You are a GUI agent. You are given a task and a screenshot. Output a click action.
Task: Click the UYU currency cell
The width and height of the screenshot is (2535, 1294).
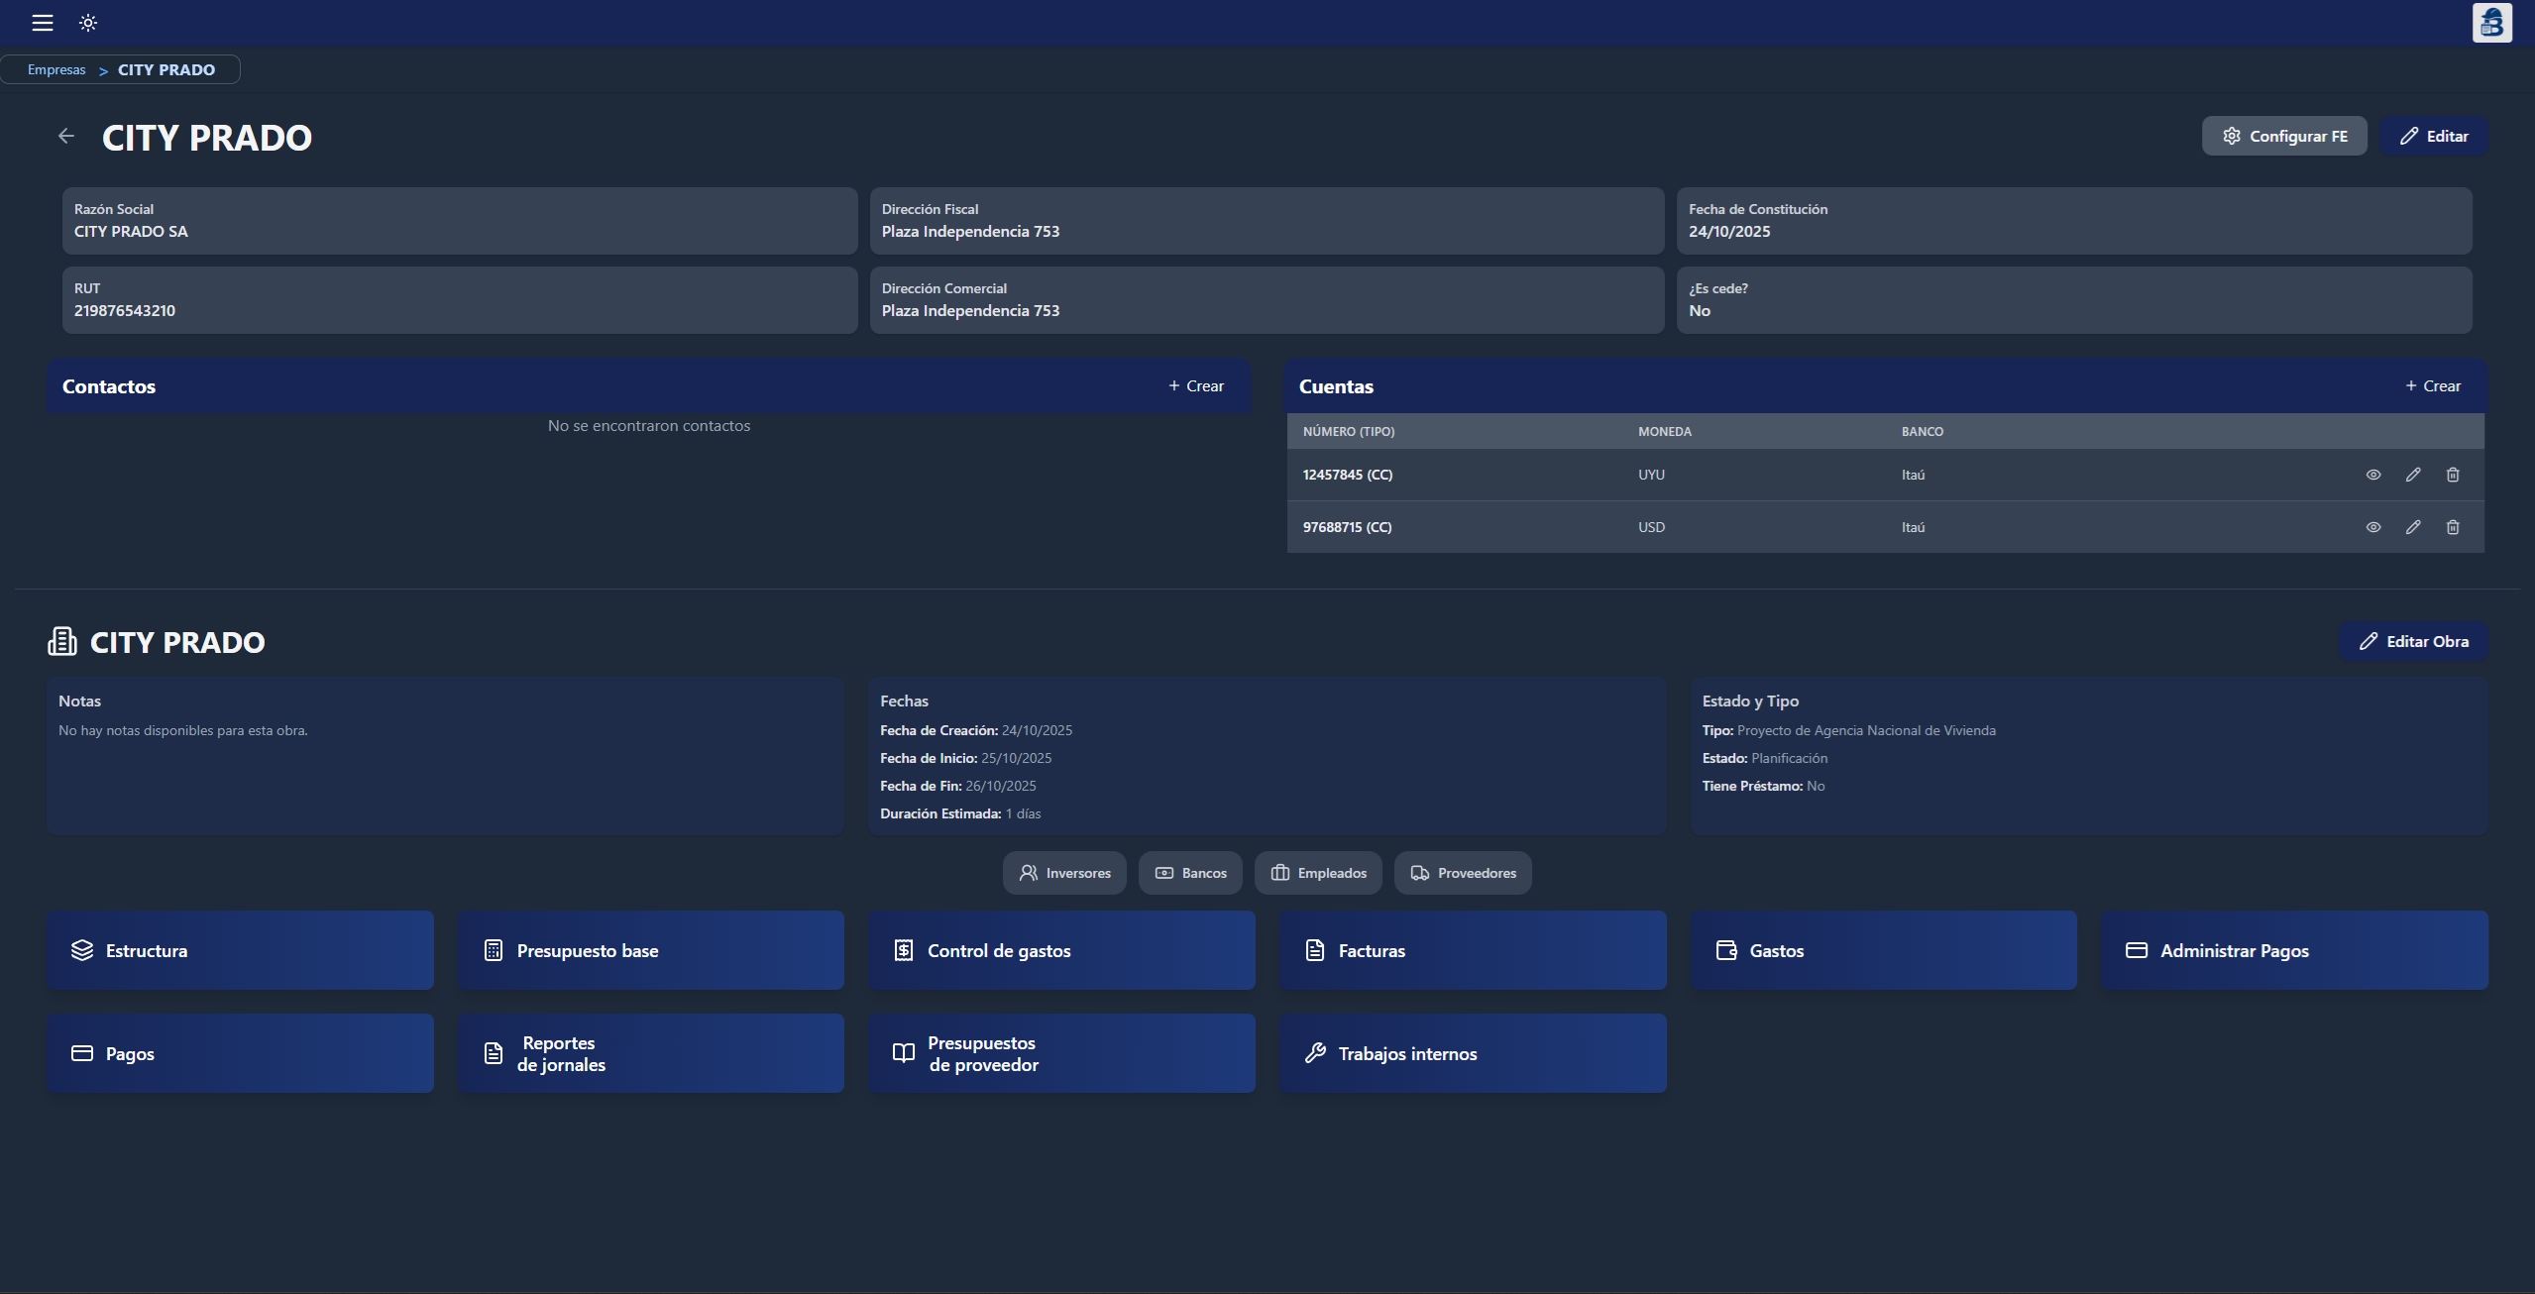tap(1651, 475)
